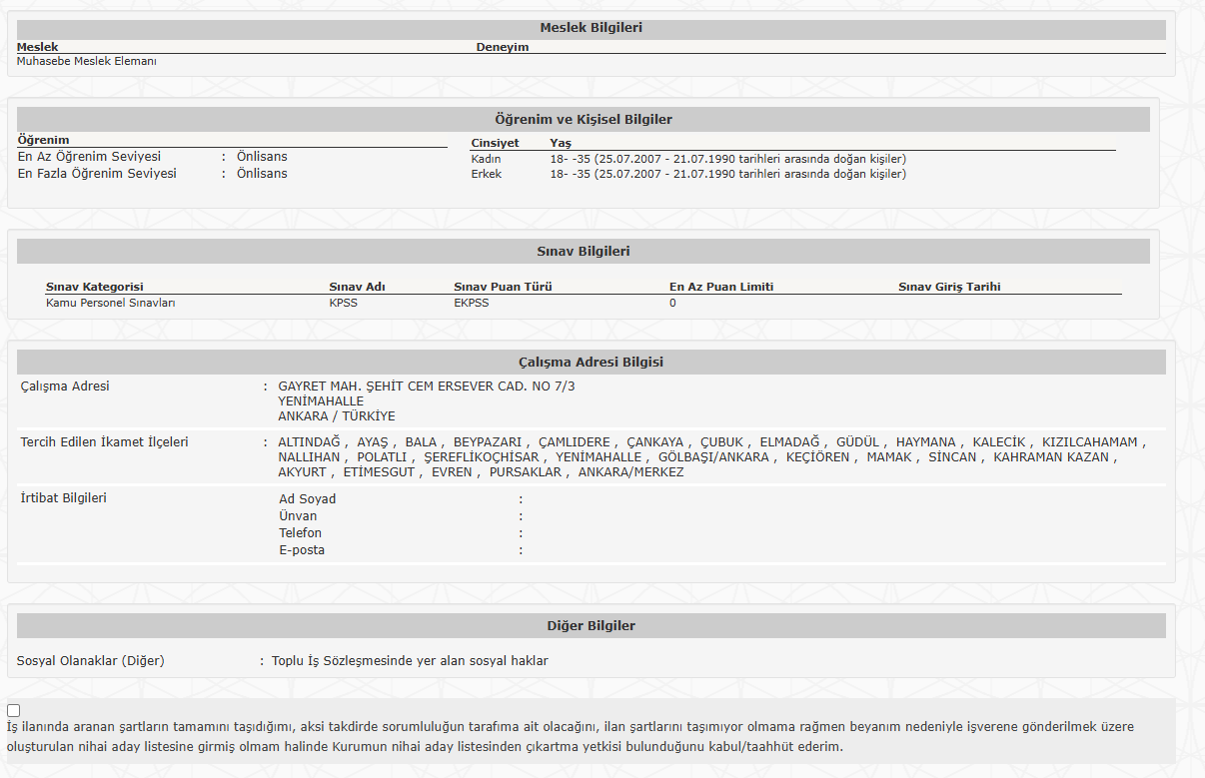The width and height of the screenshot is (1205, 778).
Task: Click the Sınav Giriş Tarihi column heading
Action: tap(949, 287)
